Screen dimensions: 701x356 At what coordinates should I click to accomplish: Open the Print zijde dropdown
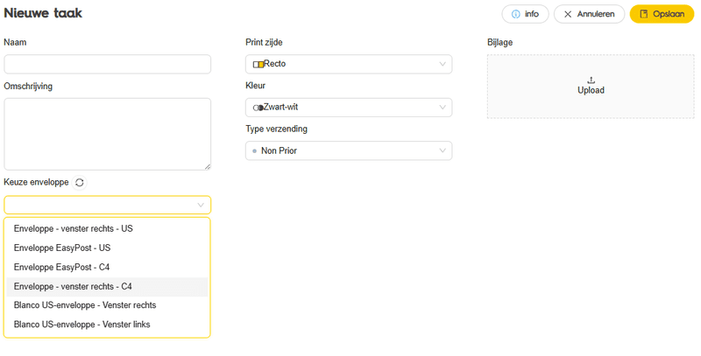click(349, 64)
